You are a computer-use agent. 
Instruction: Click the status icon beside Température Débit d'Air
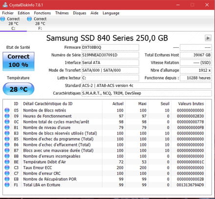(7, 162)
